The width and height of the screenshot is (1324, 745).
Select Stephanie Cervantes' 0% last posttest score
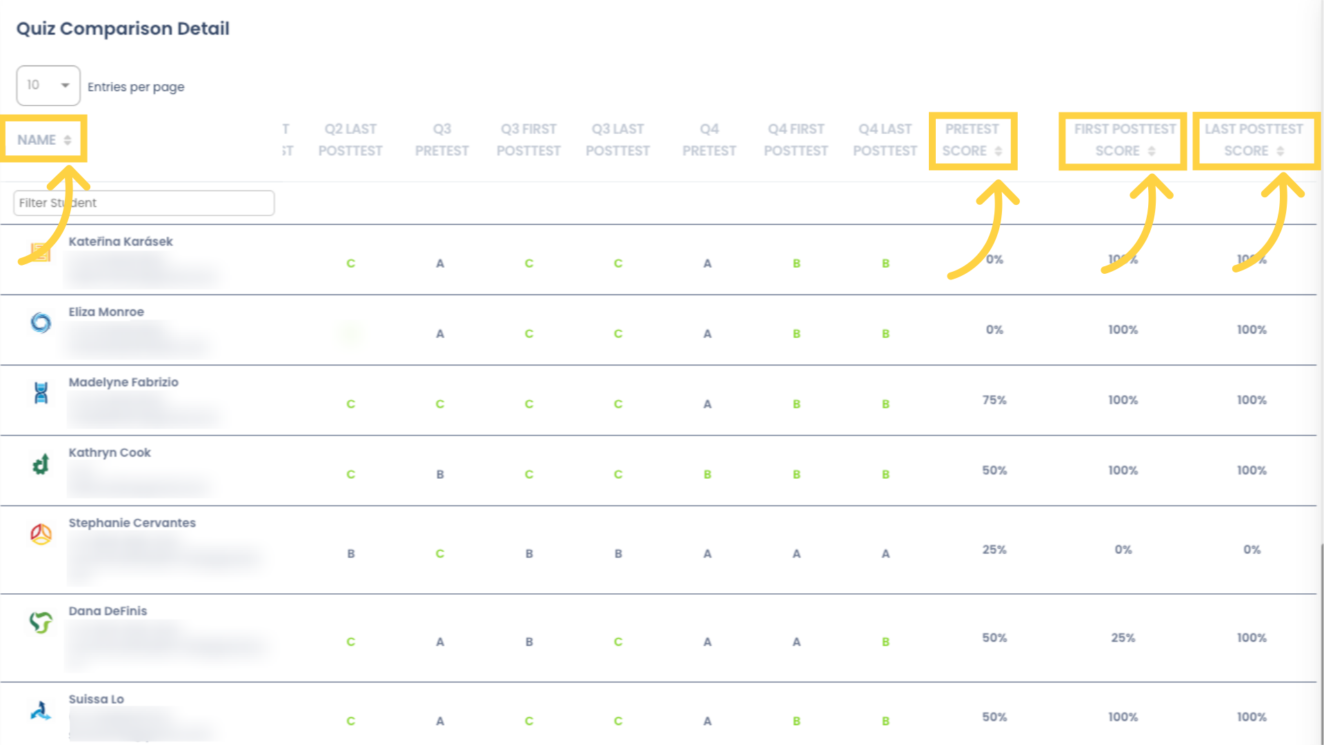point(1252,550)
